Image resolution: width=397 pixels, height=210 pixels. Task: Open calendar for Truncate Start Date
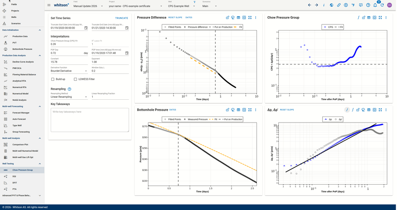click(x=86, y=28)
